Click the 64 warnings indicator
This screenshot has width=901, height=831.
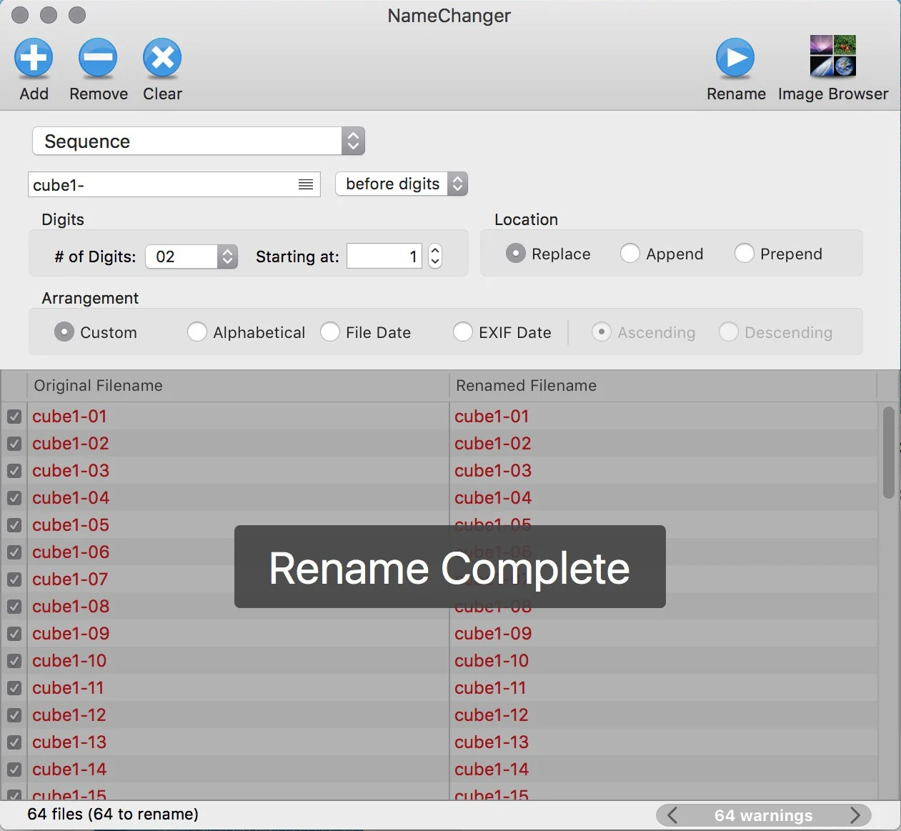point(763,815)
